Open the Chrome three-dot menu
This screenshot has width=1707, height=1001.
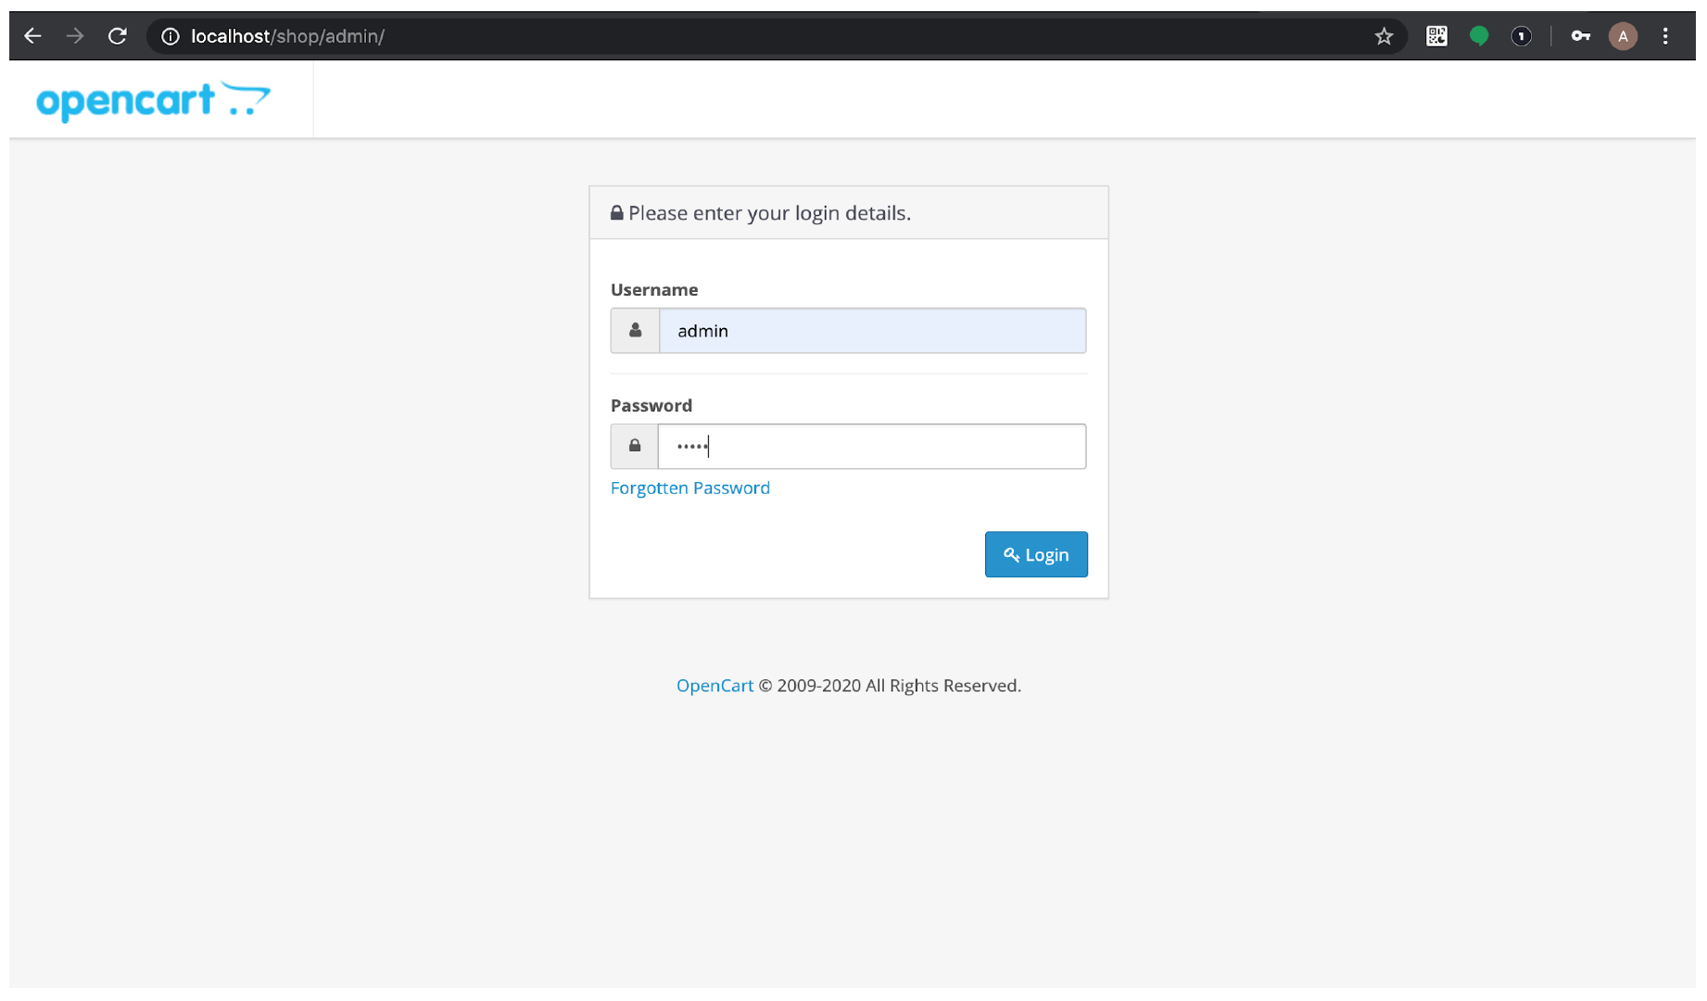pyautogui.click(x=1665, y=36)
